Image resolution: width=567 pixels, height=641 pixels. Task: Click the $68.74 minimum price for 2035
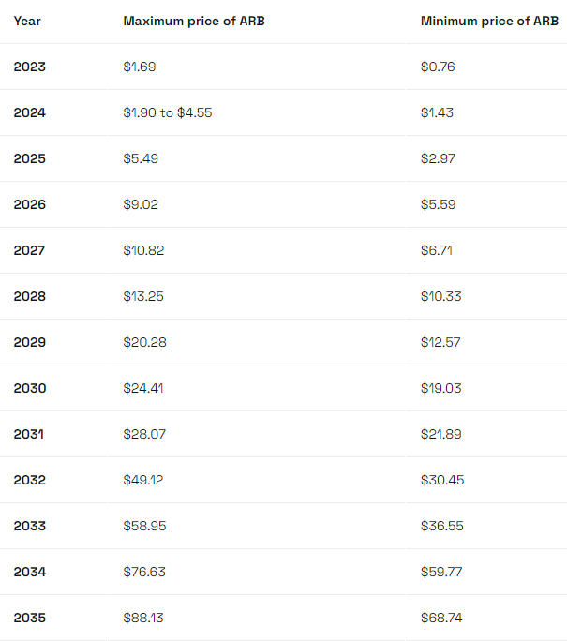[441, 618]
